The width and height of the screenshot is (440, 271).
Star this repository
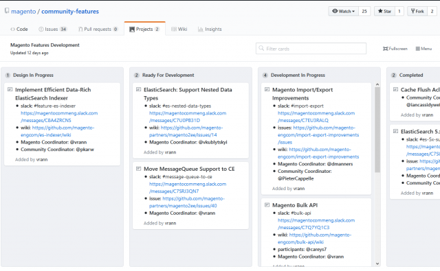[x=384, y=11]
